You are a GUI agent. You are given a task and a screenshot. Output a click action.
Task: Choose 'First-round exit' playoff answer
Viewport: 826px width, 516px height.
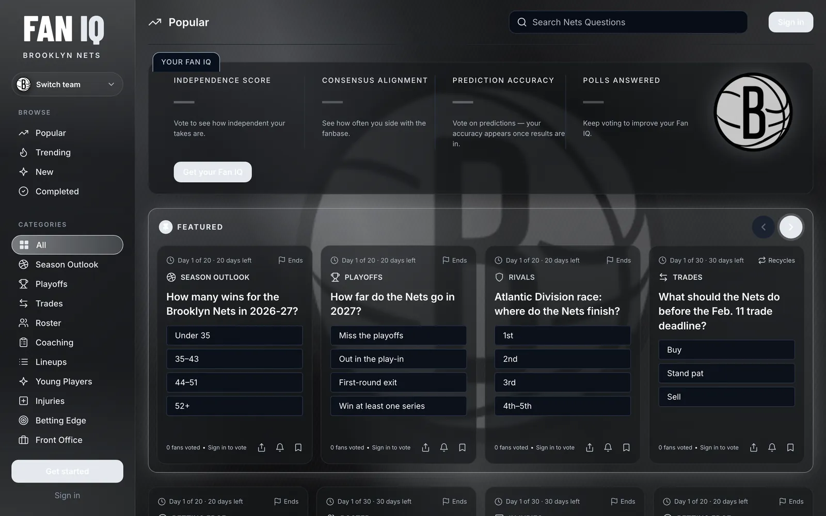[x=399, y=382]
